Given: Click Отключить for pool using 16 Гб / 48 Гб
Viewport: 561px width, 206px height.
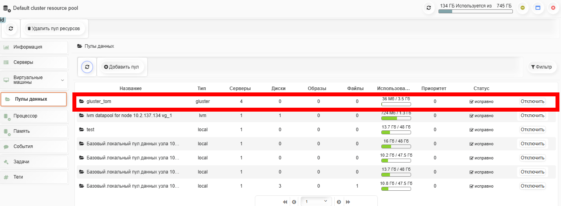Looking at the screenshot, I should (x=532, y=144).
